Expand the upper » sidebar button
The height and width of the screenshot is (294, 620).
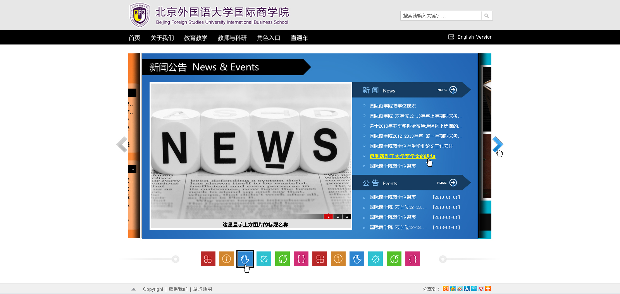pyautogui.click(x=133, y=93)
